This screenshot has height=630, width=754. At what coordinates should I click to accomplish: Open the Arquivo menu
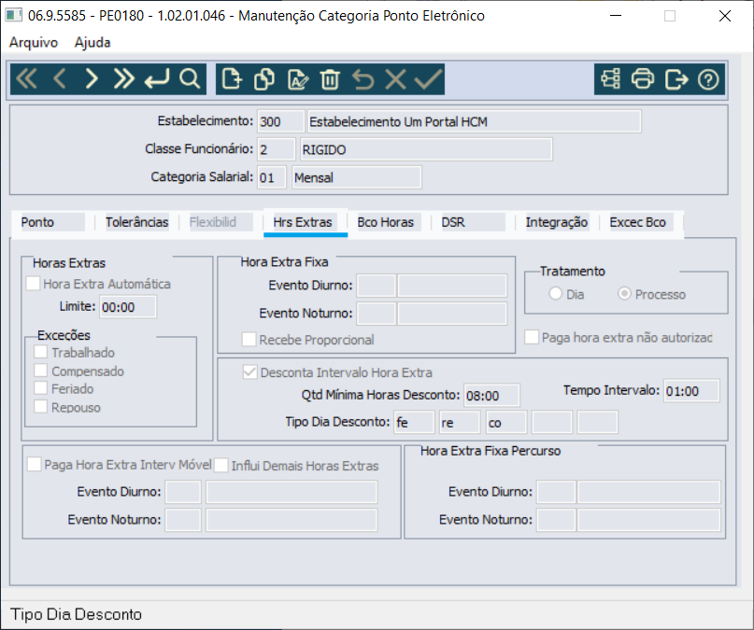point(34,42)
